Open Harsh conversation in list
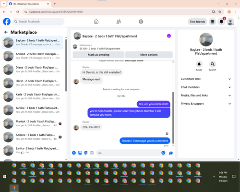Image resolution: width=240 pixels, height=192 pixels. (32, 83)
